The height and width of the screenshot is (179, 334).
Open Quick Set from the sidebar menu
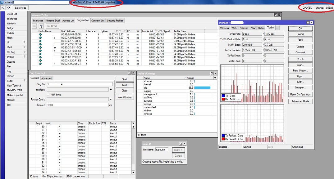(x=12, y=14)
